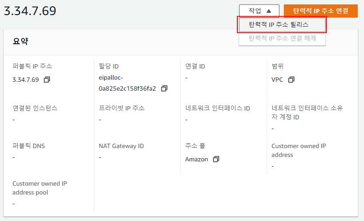This screenshot has width=364, height=221.
Task: Click the eipalloc-0a825e2c158f36fa2 ID text
Action: tap(127, 83)
